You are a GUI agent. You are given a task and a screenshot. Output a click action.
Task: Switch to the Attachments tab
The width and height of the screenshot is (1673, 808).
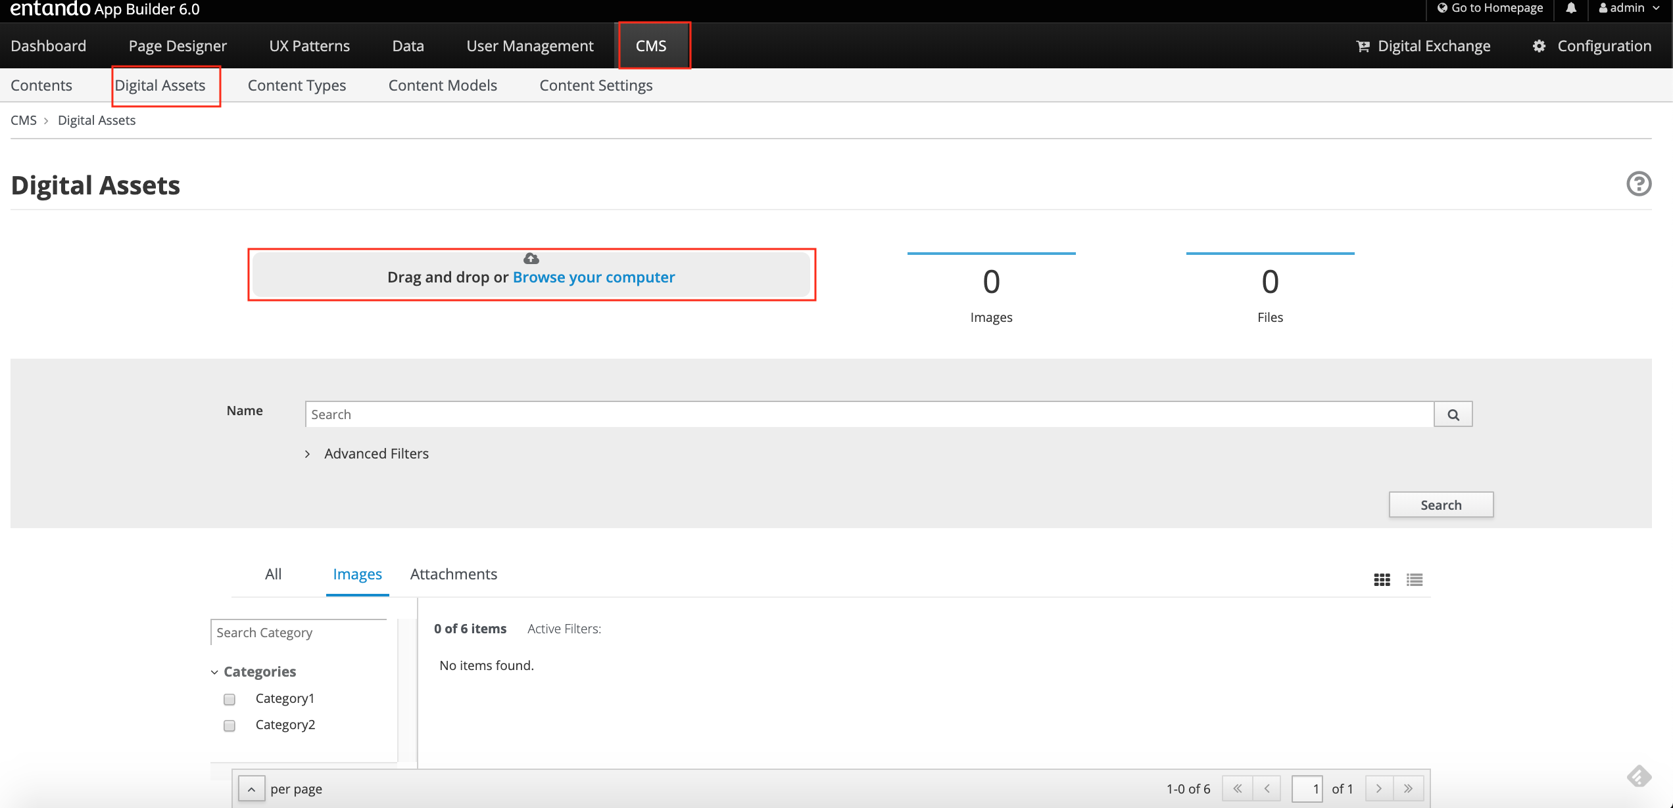(453, 574)
